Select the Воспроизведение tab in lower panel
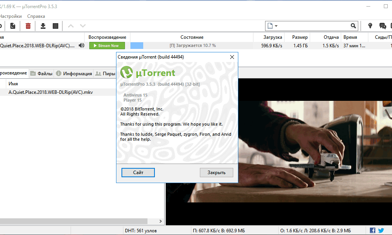The height and width of the screenshot is (235, 392). click(14, 73)
